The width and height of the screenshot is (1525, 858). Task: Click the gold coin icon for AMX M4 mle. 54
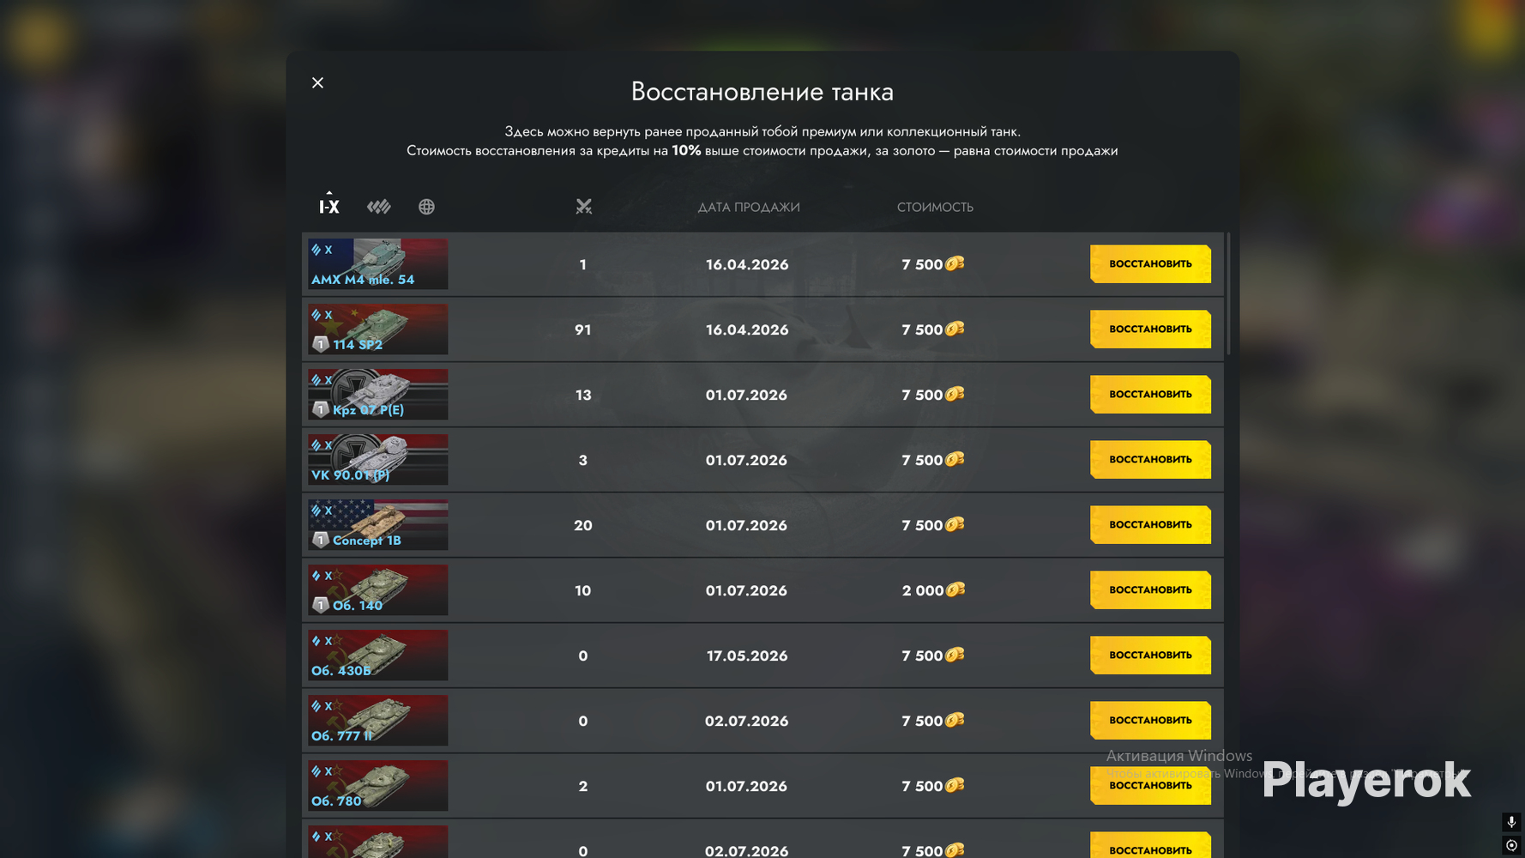[x=955, y=263]
